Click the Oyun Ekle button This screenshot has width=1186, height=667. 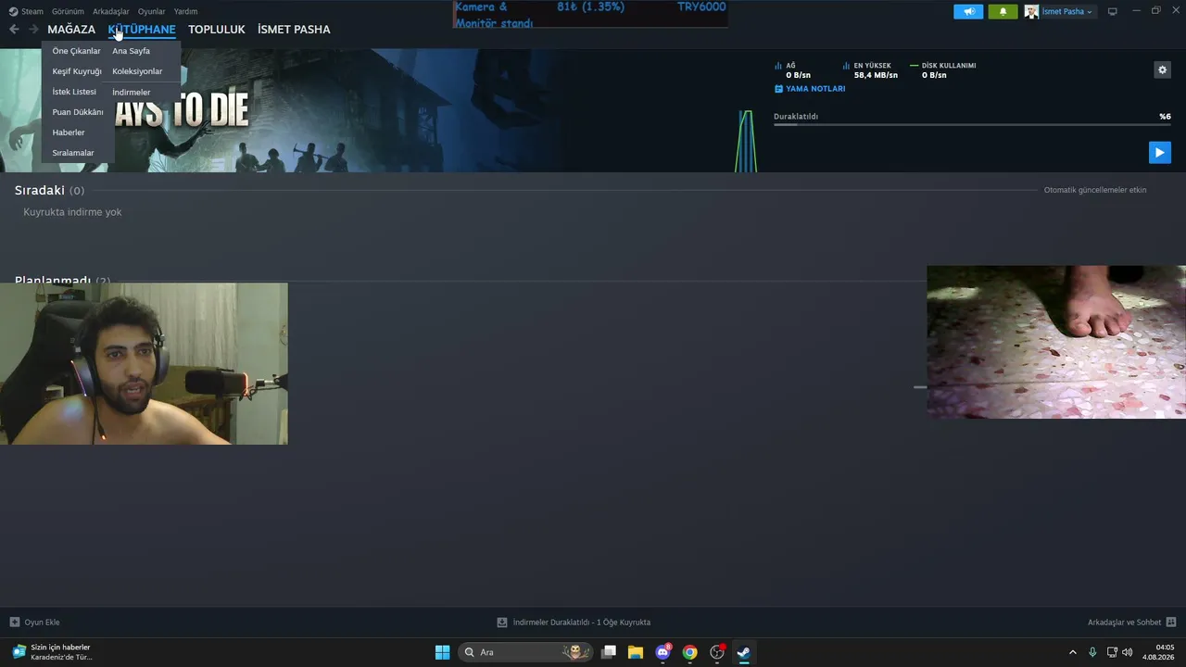tap(34, 623)
